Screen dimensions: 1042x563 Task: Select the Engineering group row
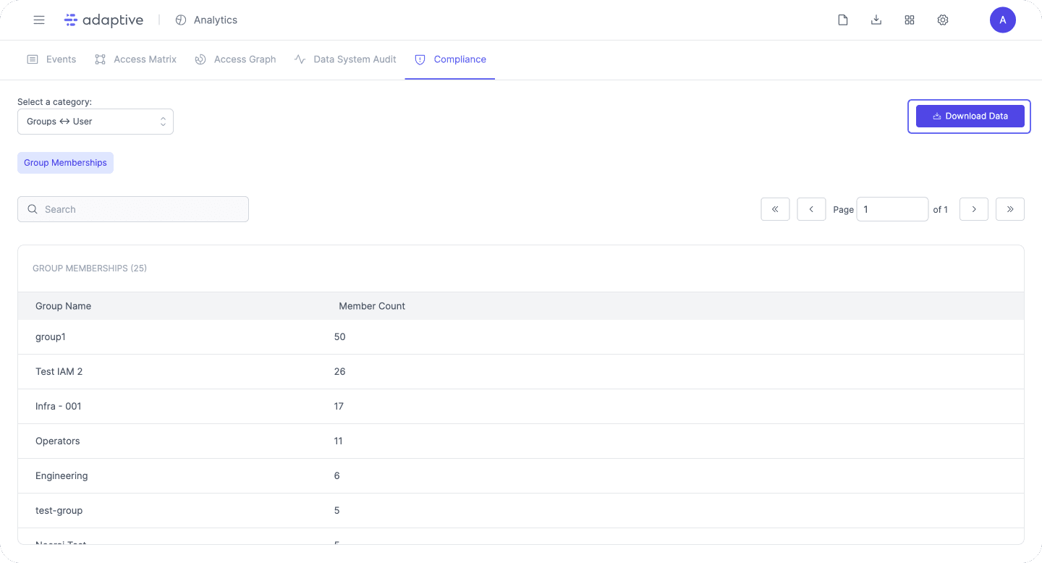521,476
